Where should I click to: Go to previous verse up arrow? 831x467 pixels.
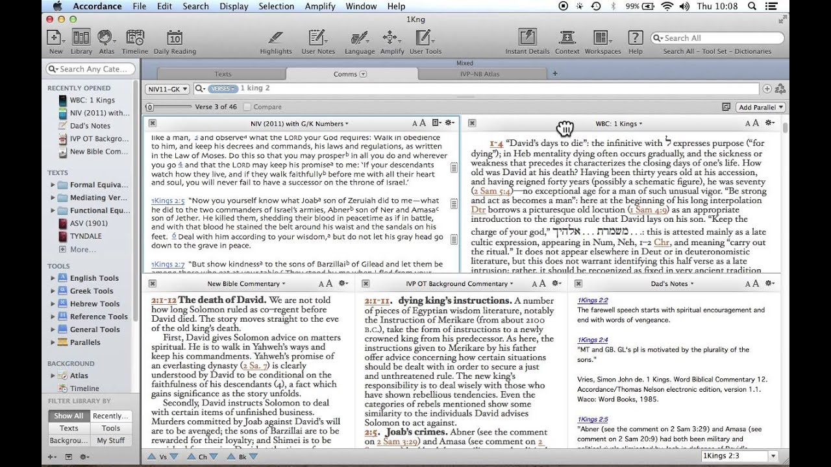pyautogui.click(x=151, y=457)
